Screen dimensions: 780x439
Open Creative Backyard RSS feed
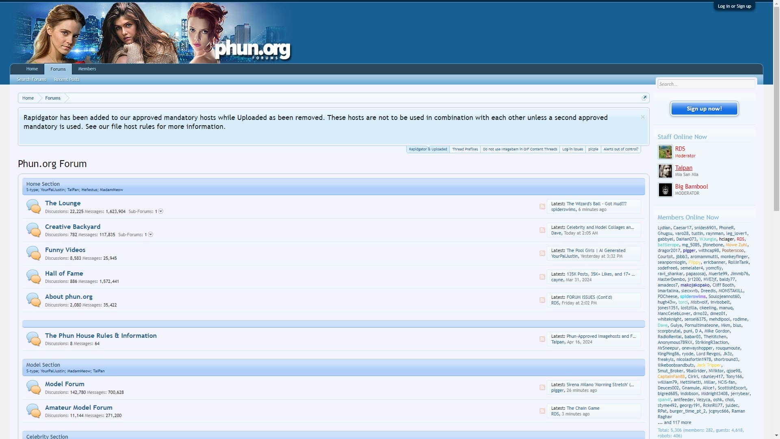[x=543, y=230]
